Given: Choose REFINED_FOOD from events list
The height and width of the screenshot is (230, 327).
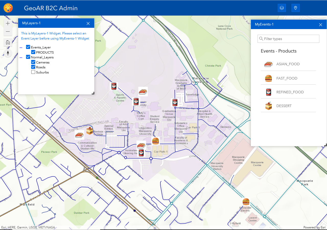Looking at the screenshot, I should tap(288, 92).
